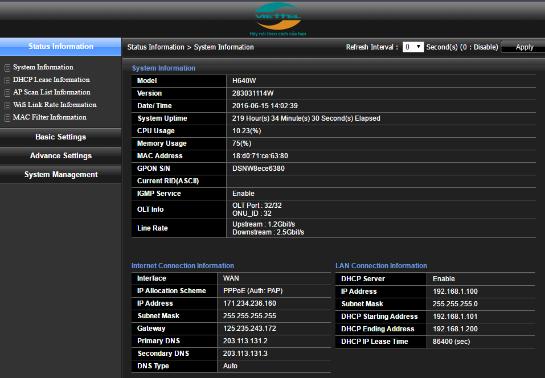Screen dimensions: 545x378
Task: Click the MAC Address value 18:d0:71:ce:63:80
Action: [260, 156]
